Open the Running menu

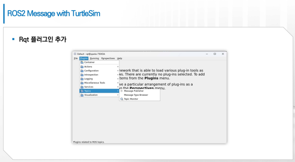pyautogui.click(x=94, y=58)
